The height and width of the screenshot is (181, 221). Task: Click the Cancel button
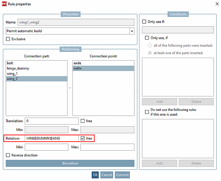(x=107, y=175)
